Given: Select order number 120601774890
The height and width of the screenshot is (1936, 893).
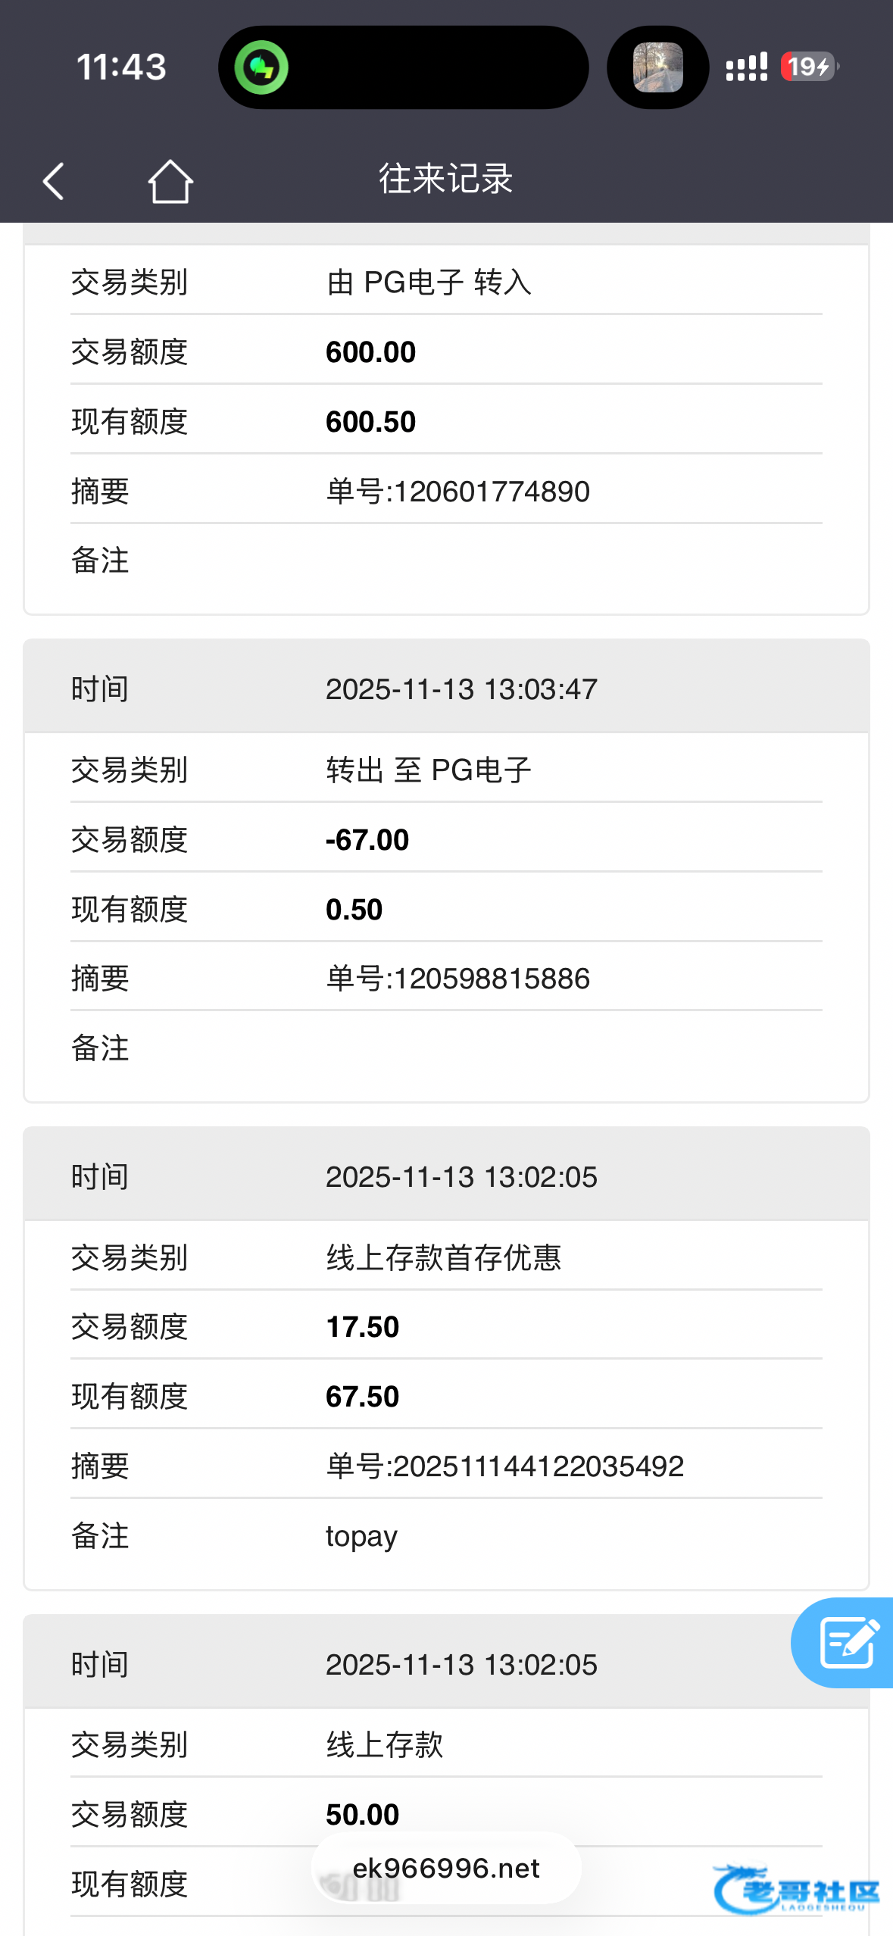Looking at the screenshot, I should 457,492.
